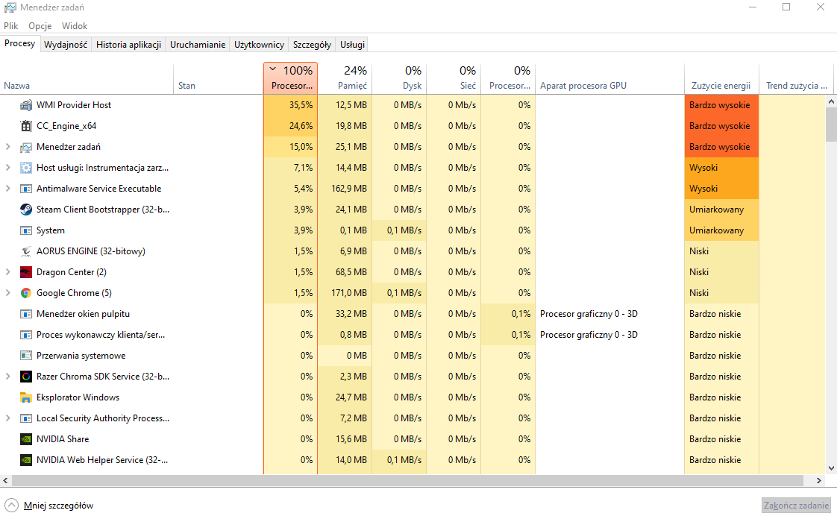Open the Opcje menu
This screenshot has height=516, width=837.
(40, 25)
